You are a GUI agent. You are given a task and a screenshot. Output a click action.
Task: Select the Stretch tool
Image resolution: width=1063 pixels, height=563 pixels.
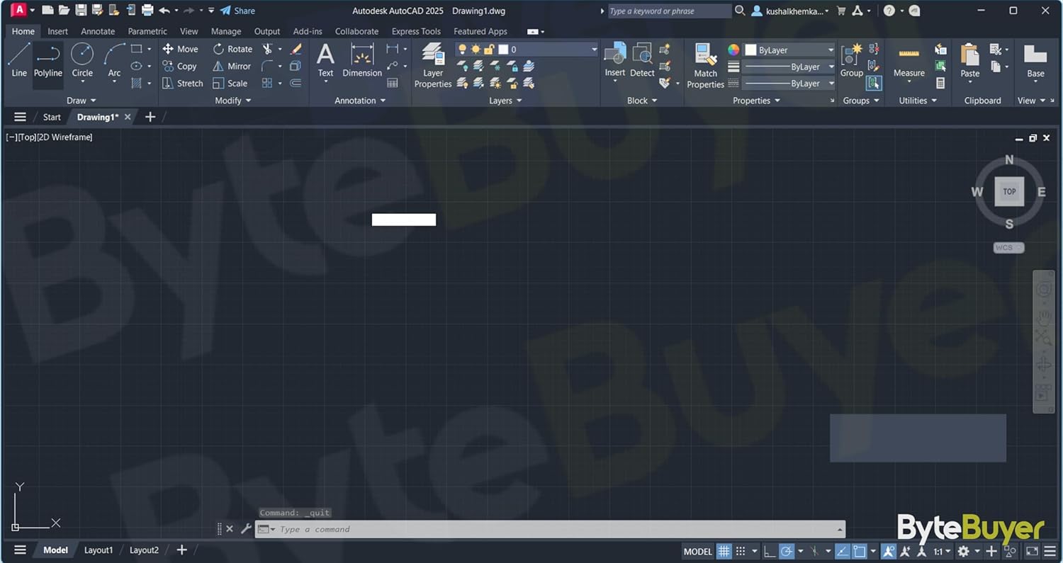pos(183,83)
